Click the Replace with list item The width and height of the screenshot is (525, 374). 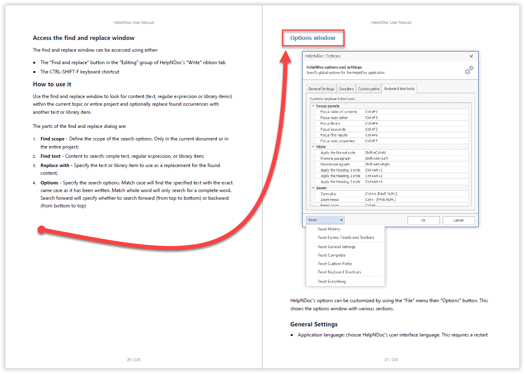tap(127, 169)
